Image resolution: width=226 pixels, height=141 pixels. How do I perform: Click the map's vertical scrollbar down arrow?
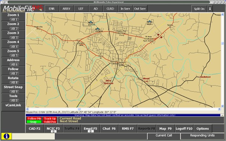[x=222, y=106]
